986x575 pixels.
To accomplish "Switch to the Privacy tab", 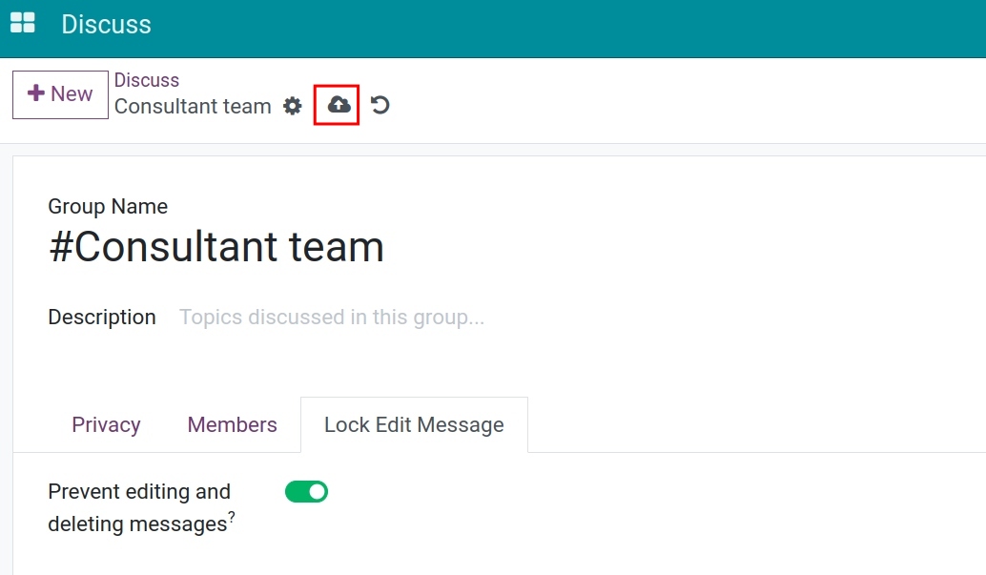I will click(x=106, y=424).
